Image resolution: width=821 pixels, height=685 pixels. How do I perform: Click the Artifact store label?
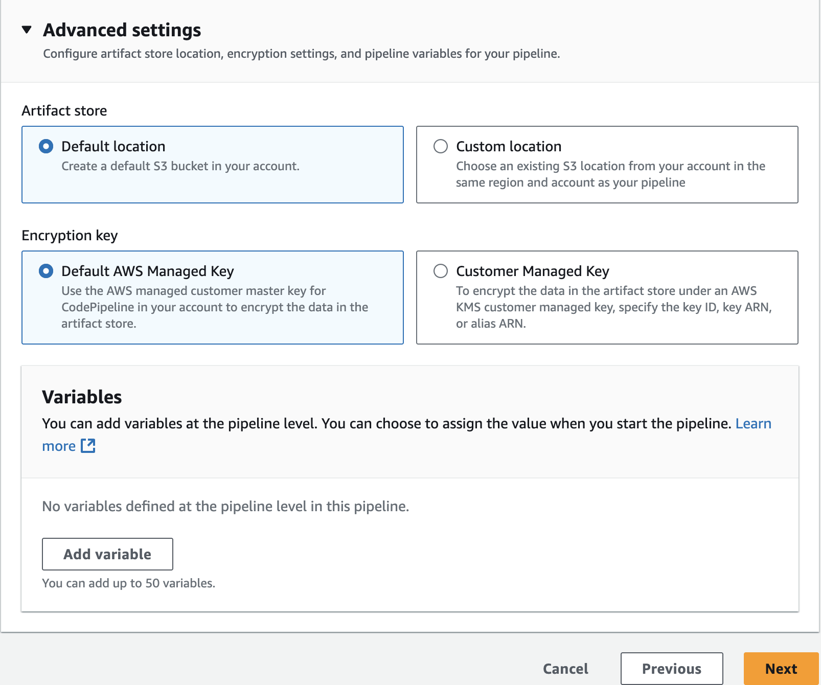click(x=64, y=111)
